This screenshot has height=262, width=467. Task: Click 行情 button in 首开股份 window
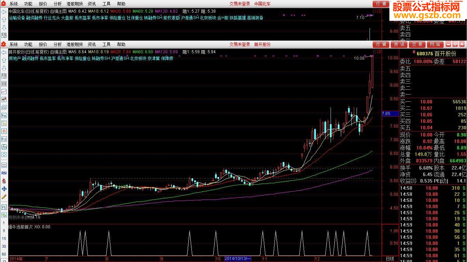[x=381, y=44]
